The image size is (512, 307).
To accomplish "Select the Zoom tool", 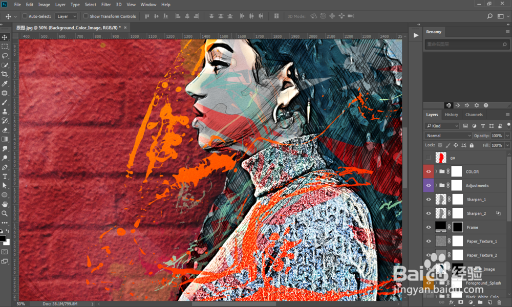I will [x=5, y=213].
